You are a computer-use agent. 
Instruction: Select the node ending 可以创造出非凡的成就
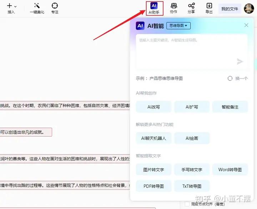click(26, 132)
